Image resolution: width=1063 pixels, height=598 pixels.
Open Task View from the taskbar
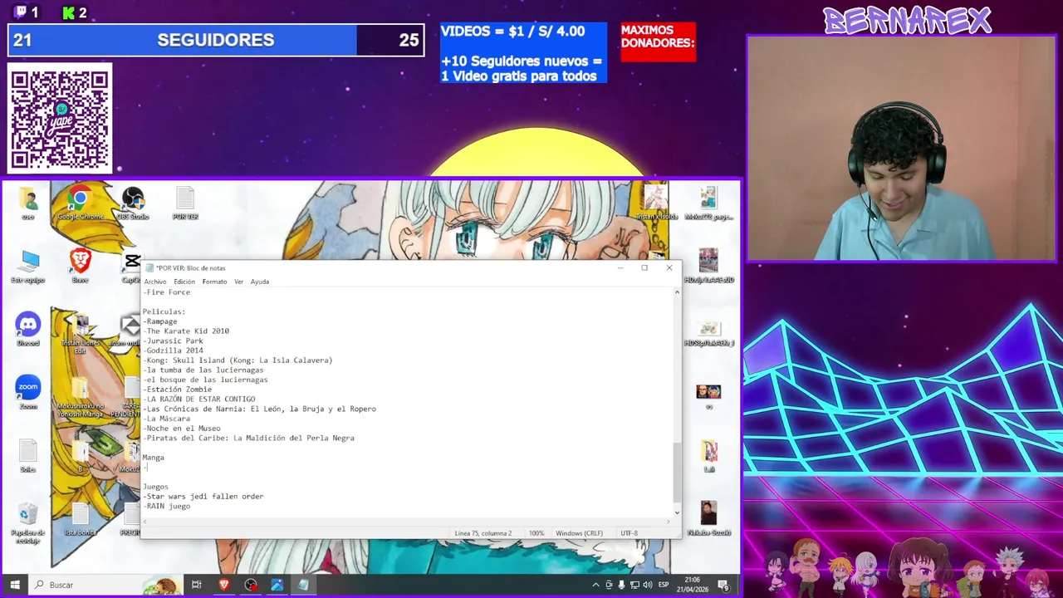(197, 585)
